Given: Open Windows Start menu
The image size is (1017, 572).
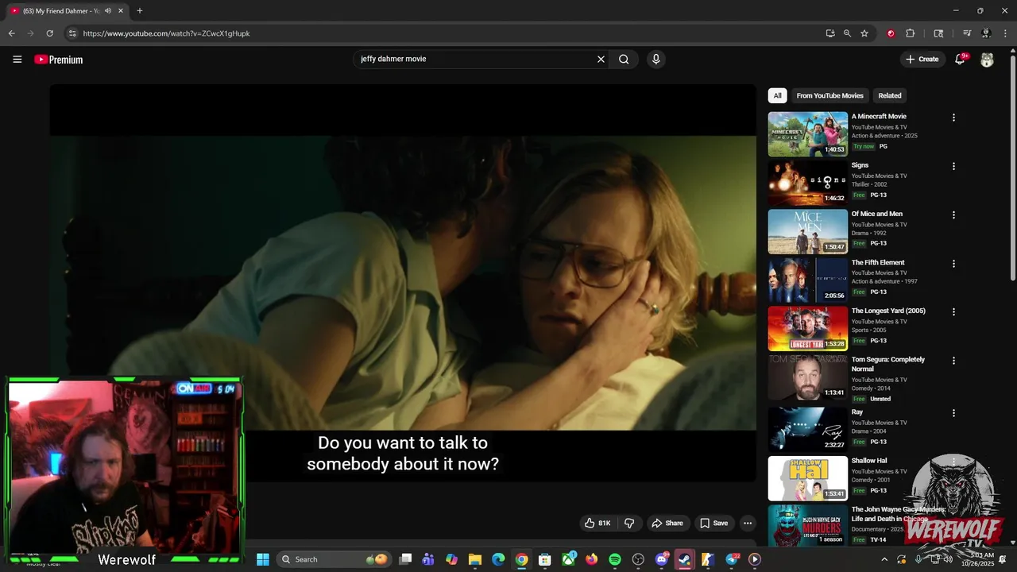Looking at the screenshot, I should point(263,559).
